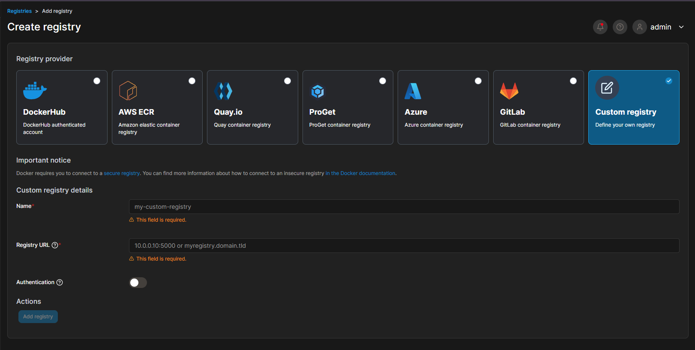Select the AWS ECR radio button
This screenshot has width=695, height=350.
[x=192, y=81]
